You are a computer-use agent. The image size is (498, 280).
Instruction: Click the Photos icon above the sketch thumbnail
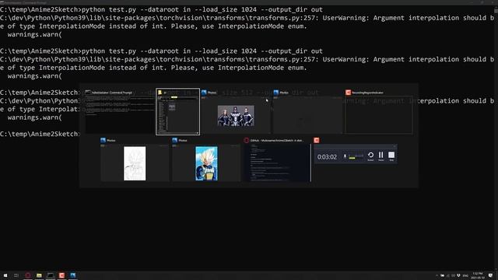[103, 140]
